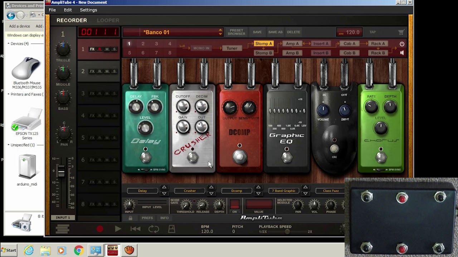Rewind to start in the transport bar

(x=135, y=229)
